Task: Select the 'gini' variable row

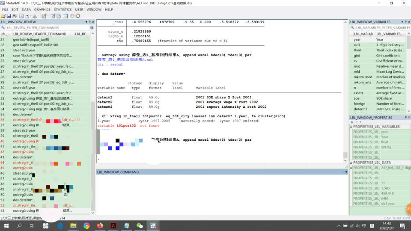Action: (x=378, y=56)
